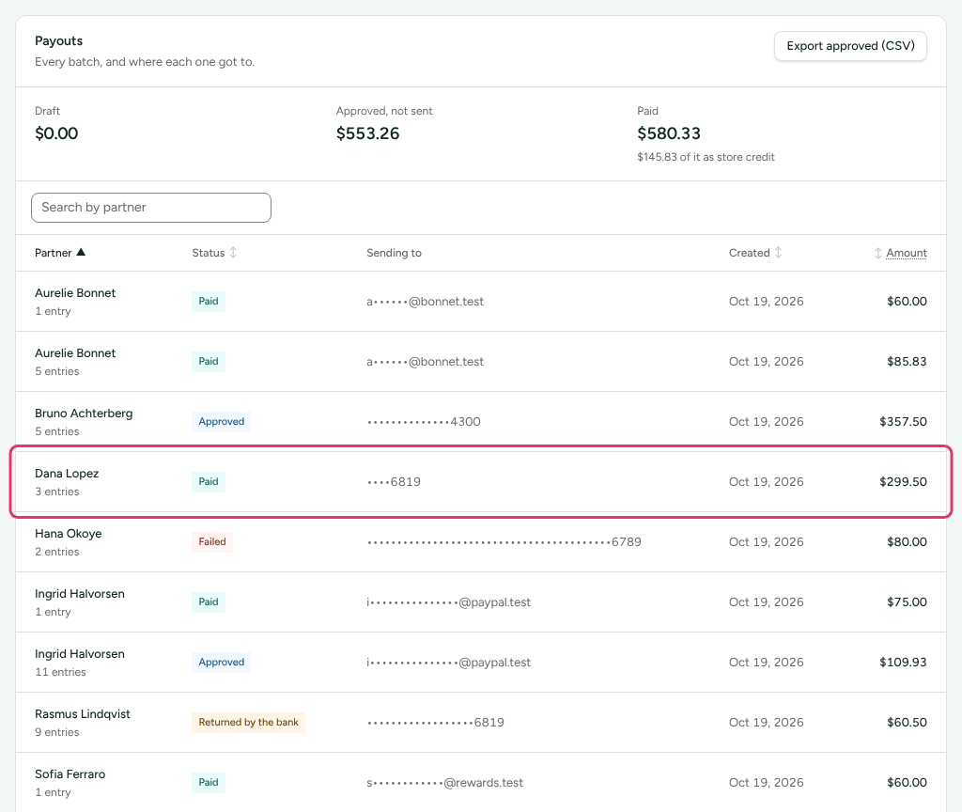
Task: Click the 2 entries label under Hana Okoye
Action: point(57,552)
